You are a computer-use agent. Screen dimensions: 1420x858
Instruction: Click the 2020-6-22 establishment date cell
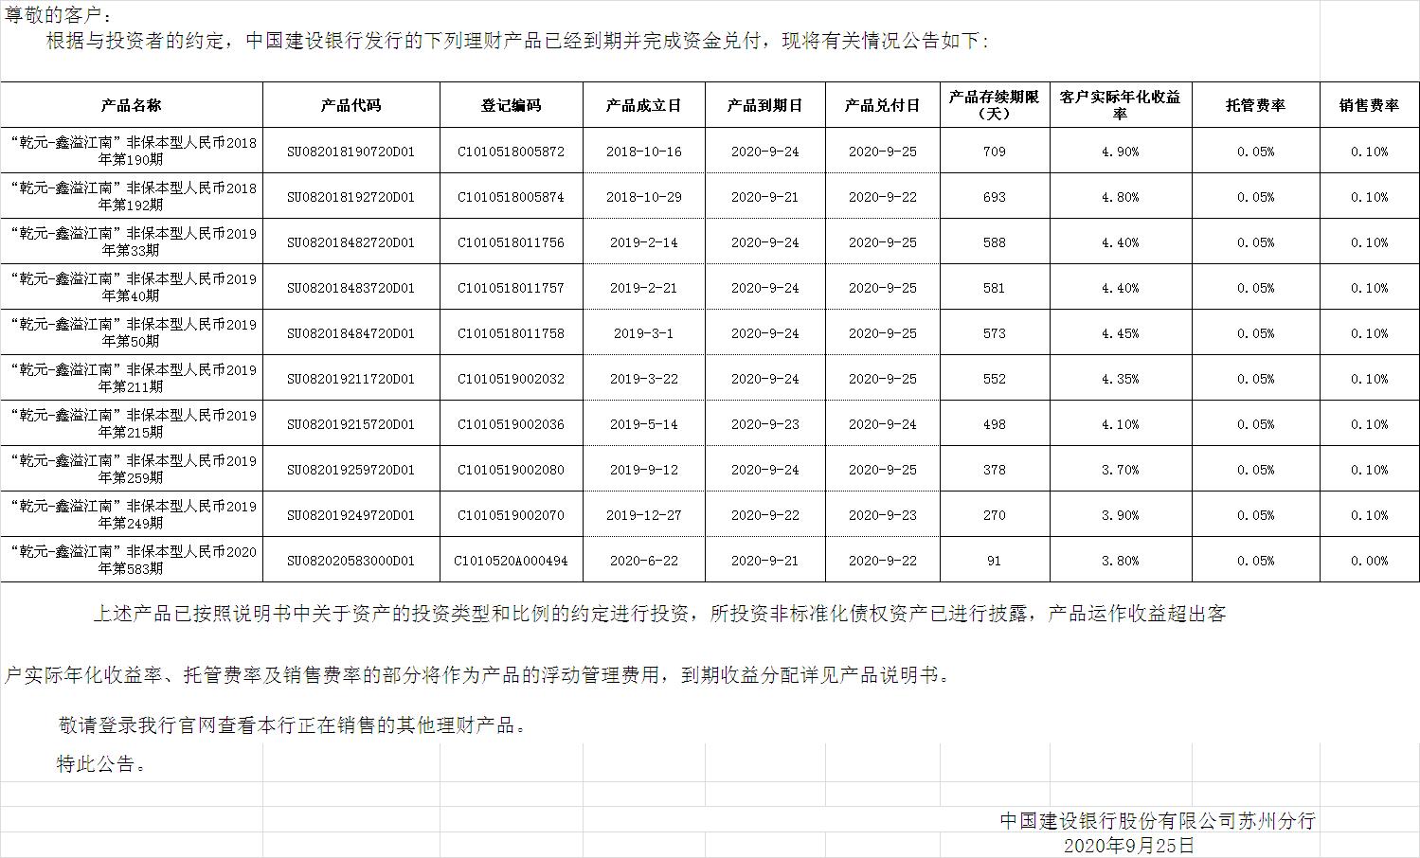pos(643,561)
